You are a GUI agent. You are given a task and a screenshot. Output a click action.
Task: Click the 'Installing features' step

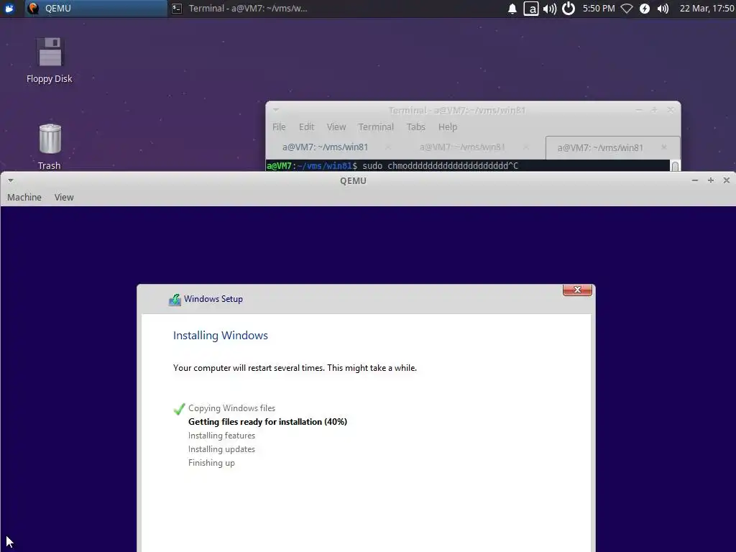[221, 435]
